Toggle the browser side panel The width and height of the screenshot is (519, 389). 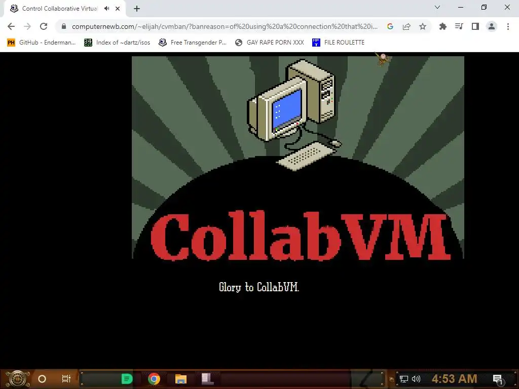click(x=475, y=26)
